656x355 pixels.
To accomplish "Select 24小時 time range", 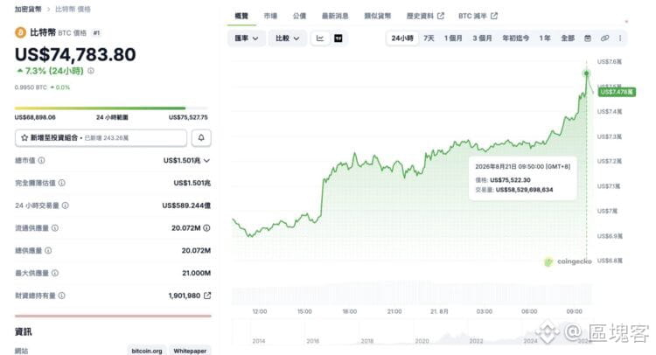I will (x=402, y=38).
